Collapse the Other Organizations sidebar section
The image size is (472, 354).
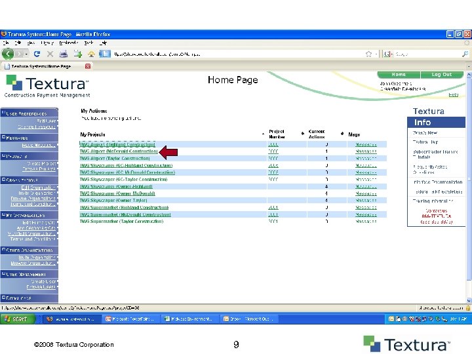click(x=4, y=250)
